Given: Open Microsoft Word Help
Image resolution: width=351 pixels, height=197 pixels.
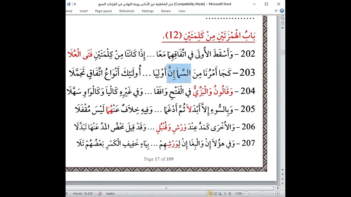Looking at the screenshot, I should pyautogui.click(x=282, y=11).
